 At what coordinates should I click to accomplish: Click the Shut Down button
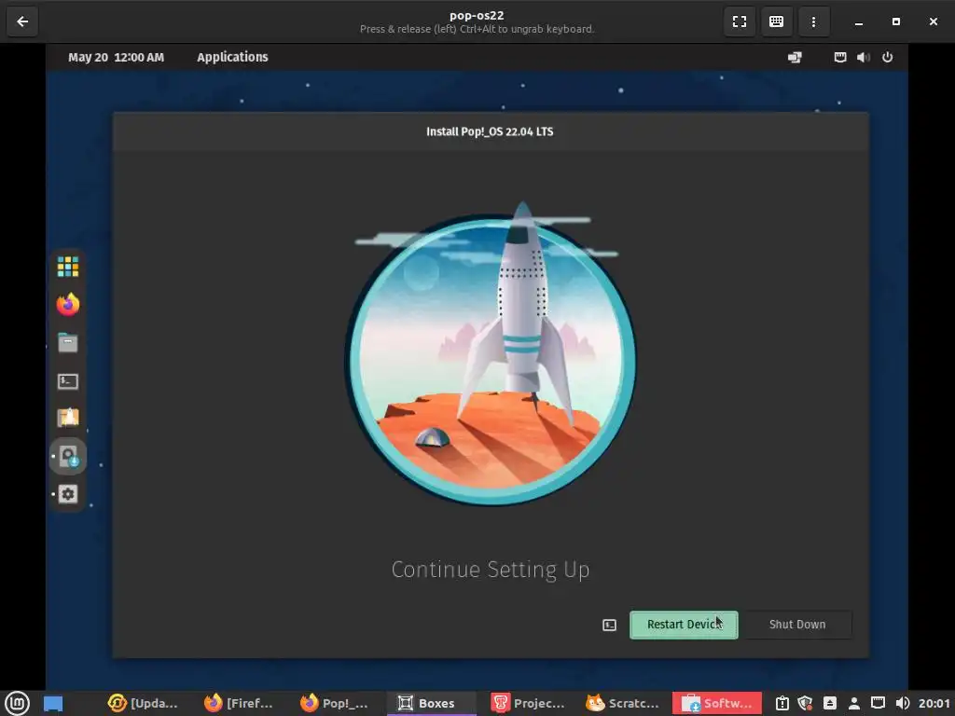(x=797, y=625)
